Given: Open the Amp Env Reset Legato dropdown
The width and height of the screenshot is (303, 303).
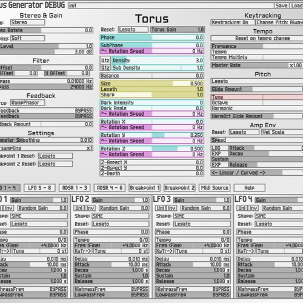Looking at the screenshot, I should click(x=244, y=132).
